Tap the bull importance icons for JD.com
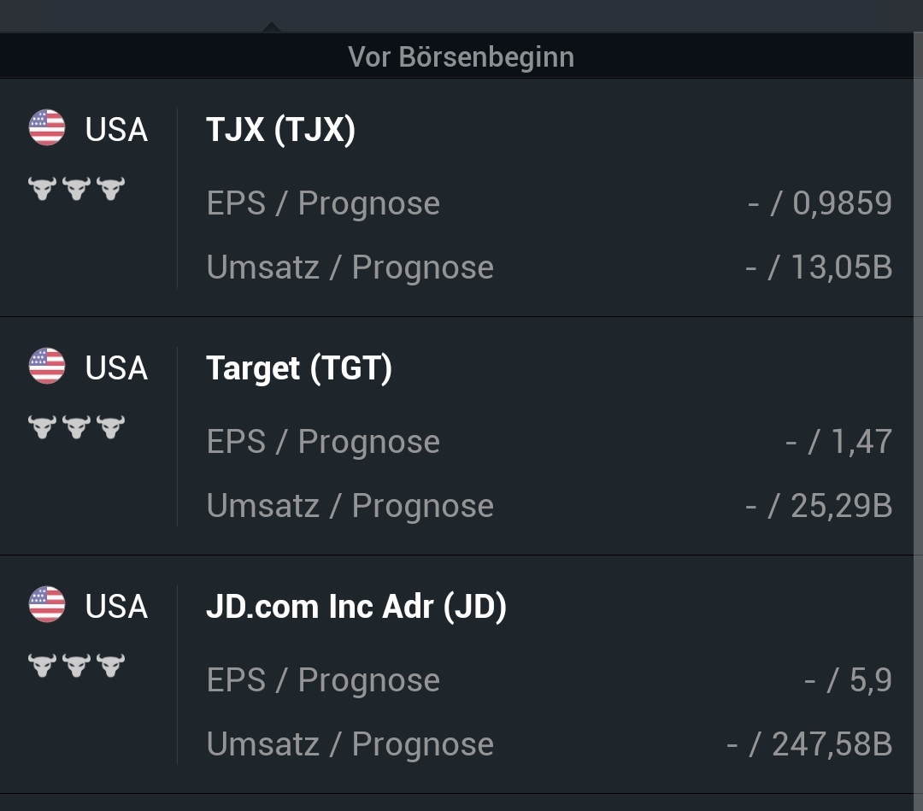This screenshot has height=811, width=923. (x=76, y=665)
